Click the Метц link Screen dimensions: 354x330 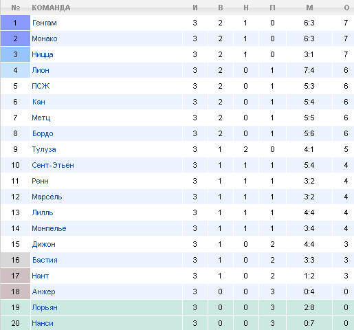tap(41, 118)
